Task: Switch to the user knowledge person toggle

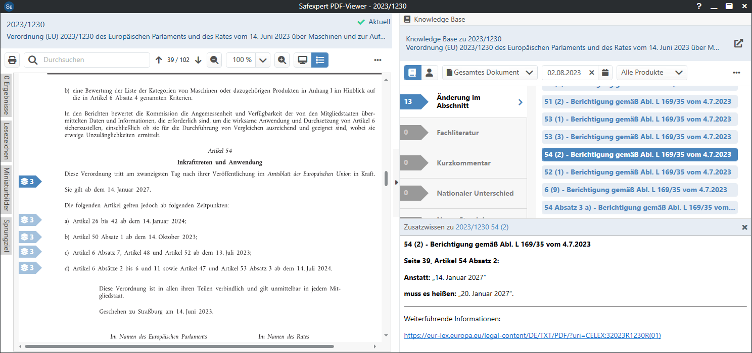Action: coord(429,73)
